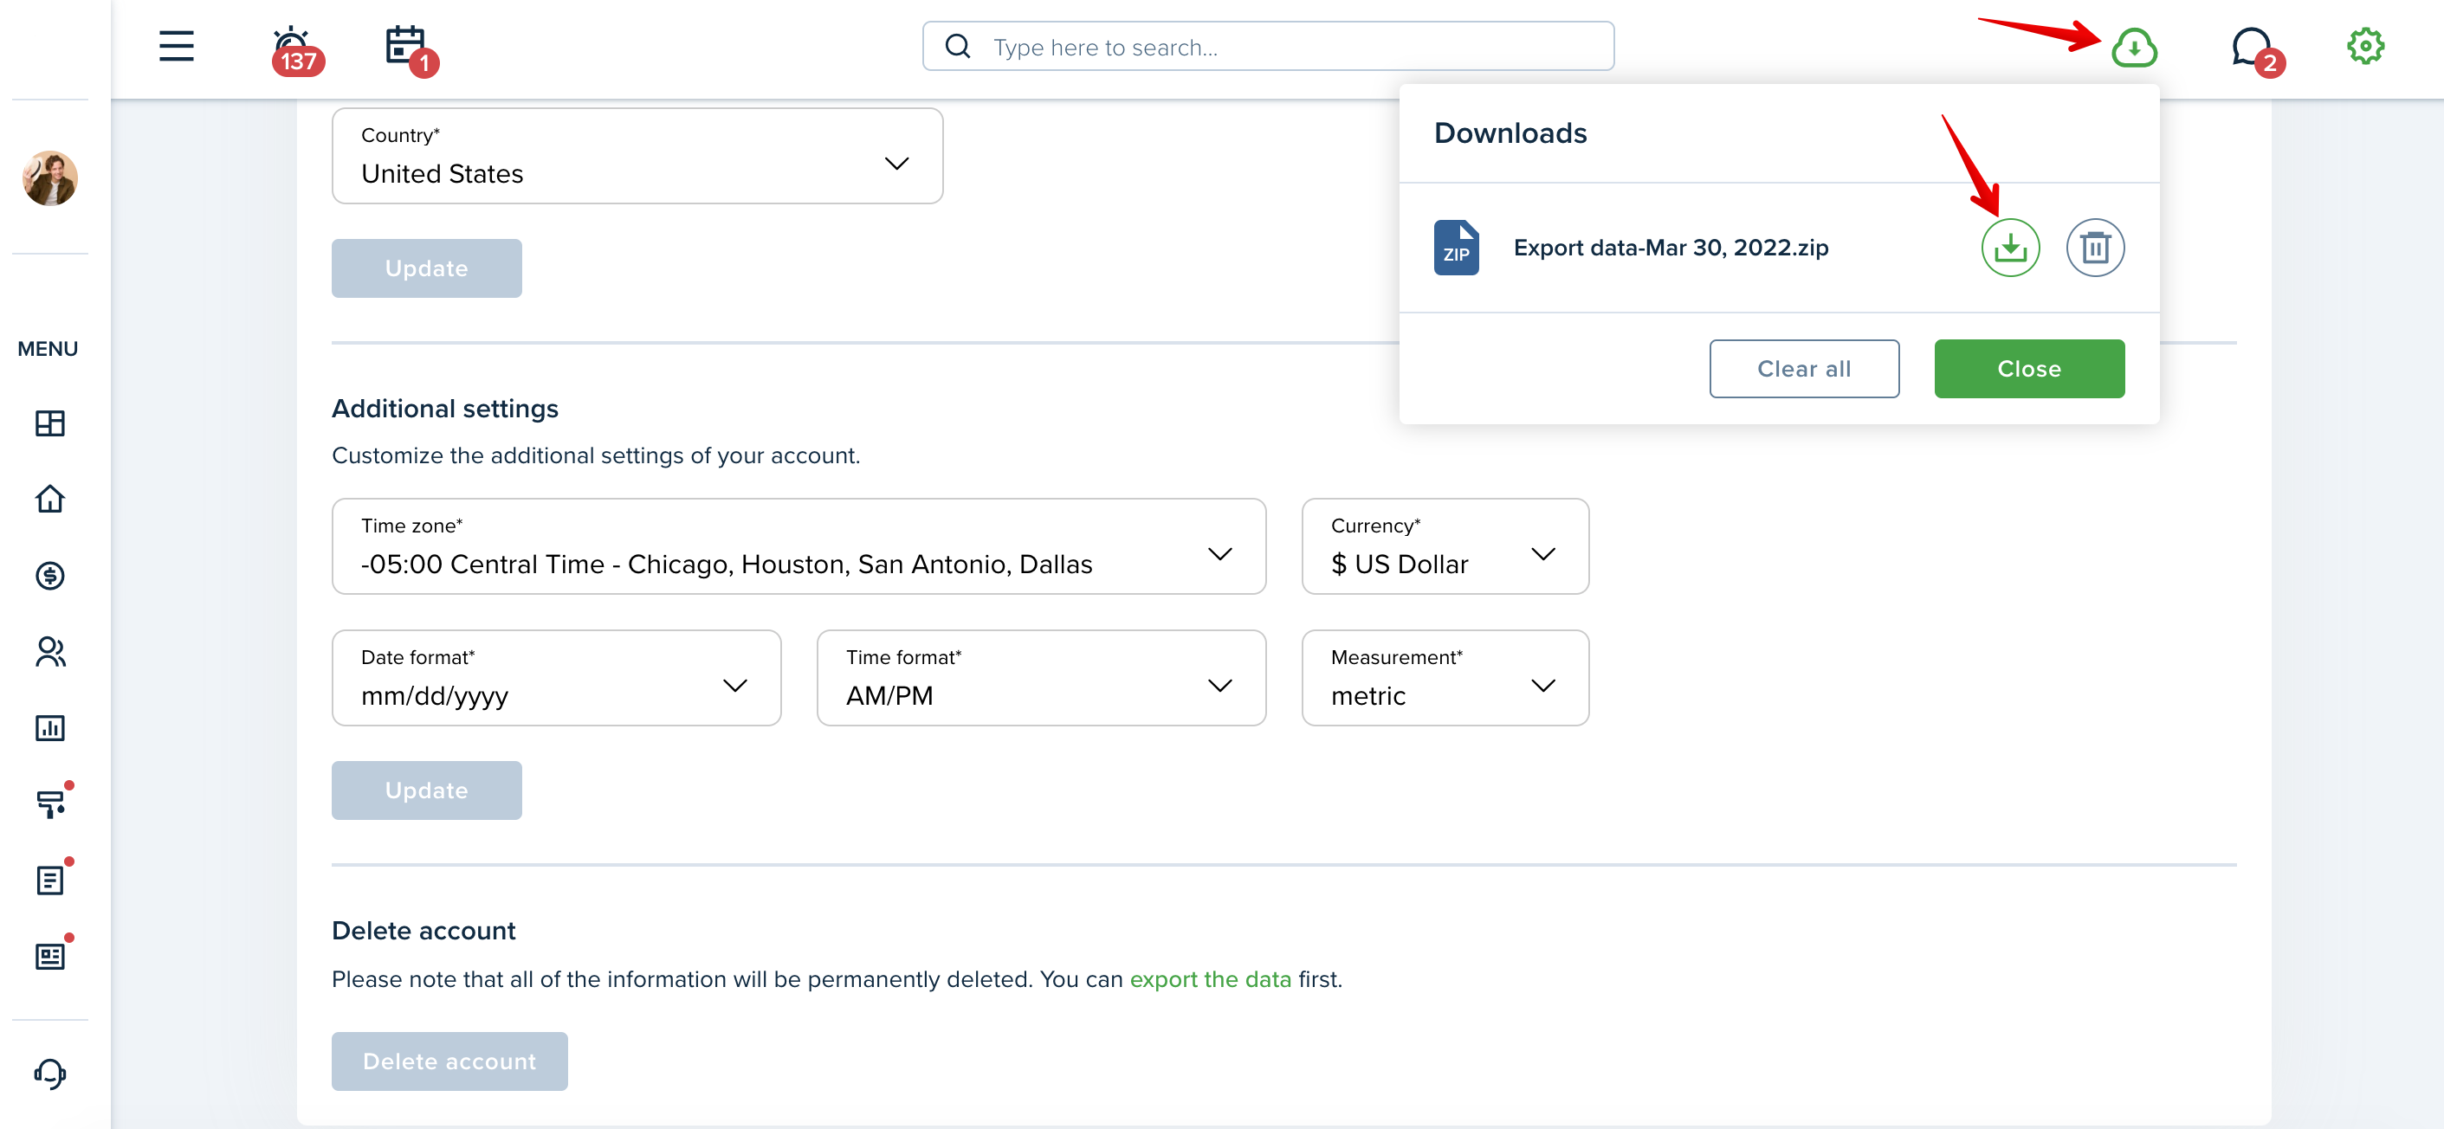Image resolution: width=2444 pixels, height=1129 pixels.
Task: Open the Currency dropdown
Action: (x=1445, y=546)
